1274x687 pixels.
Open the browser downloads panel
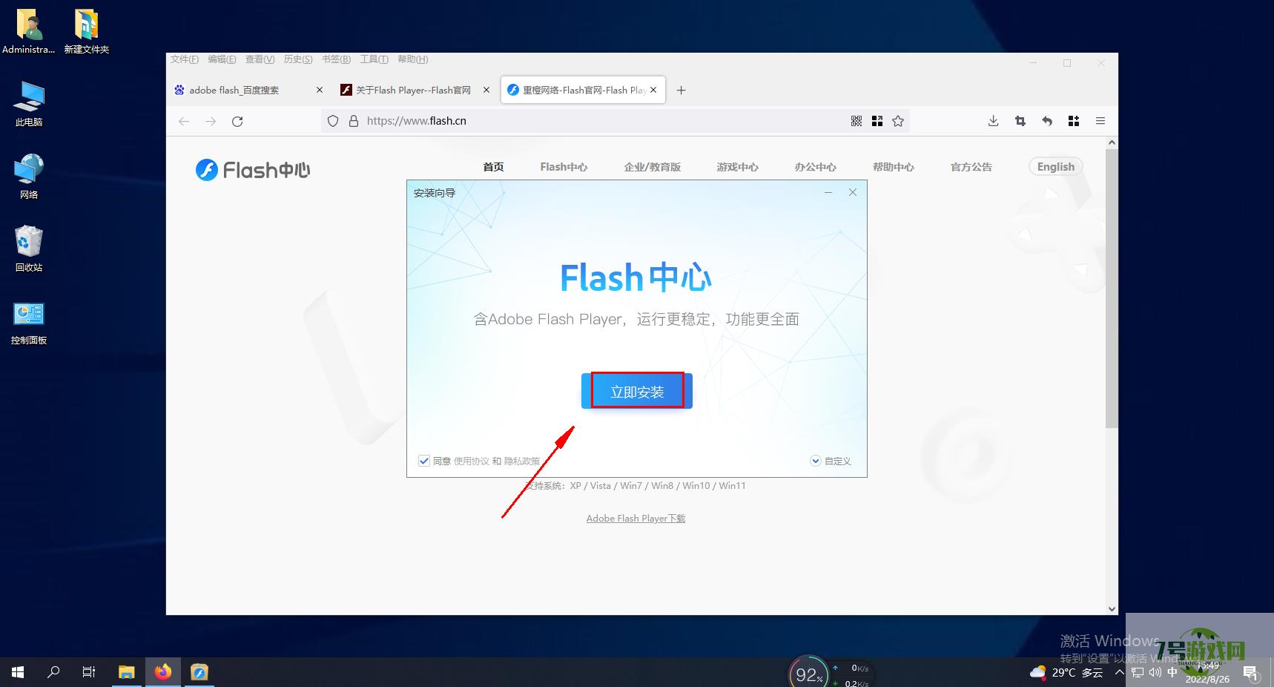point(993,121)
